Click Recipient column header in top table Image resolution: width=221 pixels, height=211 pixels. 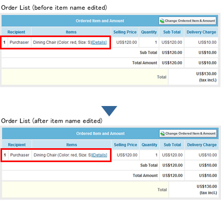16,32
